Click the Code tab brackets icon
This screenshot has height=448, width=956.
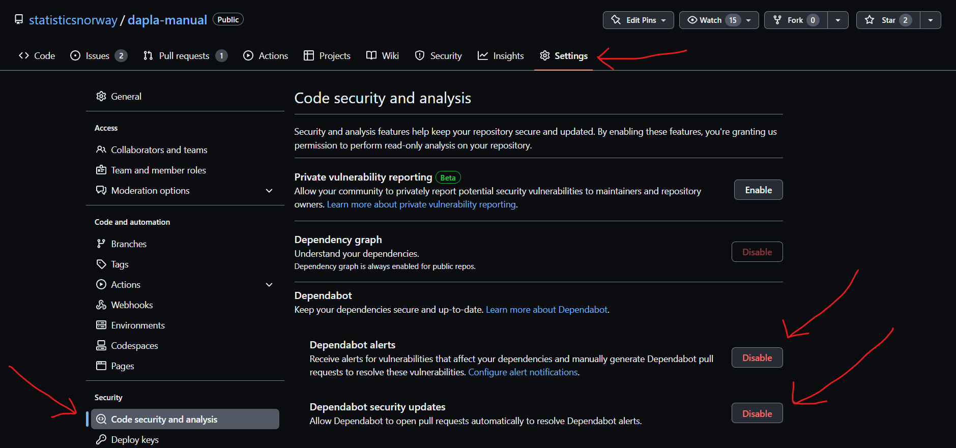(x=24, y=55)
